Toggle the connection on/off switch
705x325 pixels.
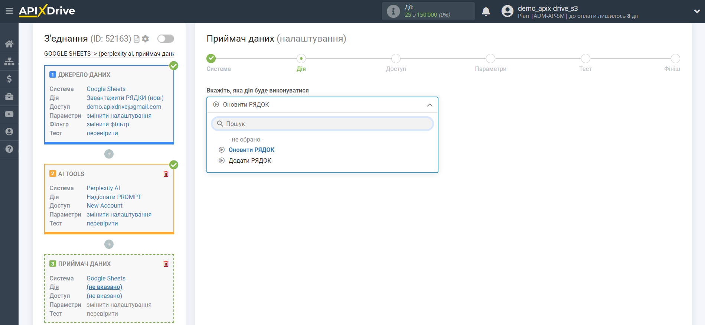coord(166,39)
